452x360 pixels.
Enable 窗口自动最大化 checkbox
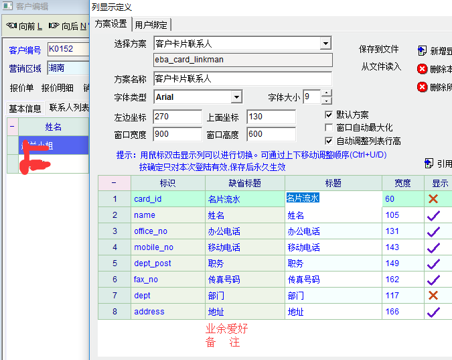(x=329, y=127)
